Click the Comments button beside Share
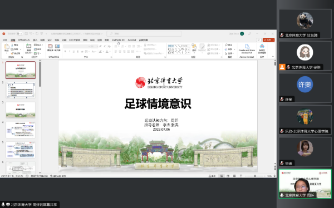 [259, 40]
